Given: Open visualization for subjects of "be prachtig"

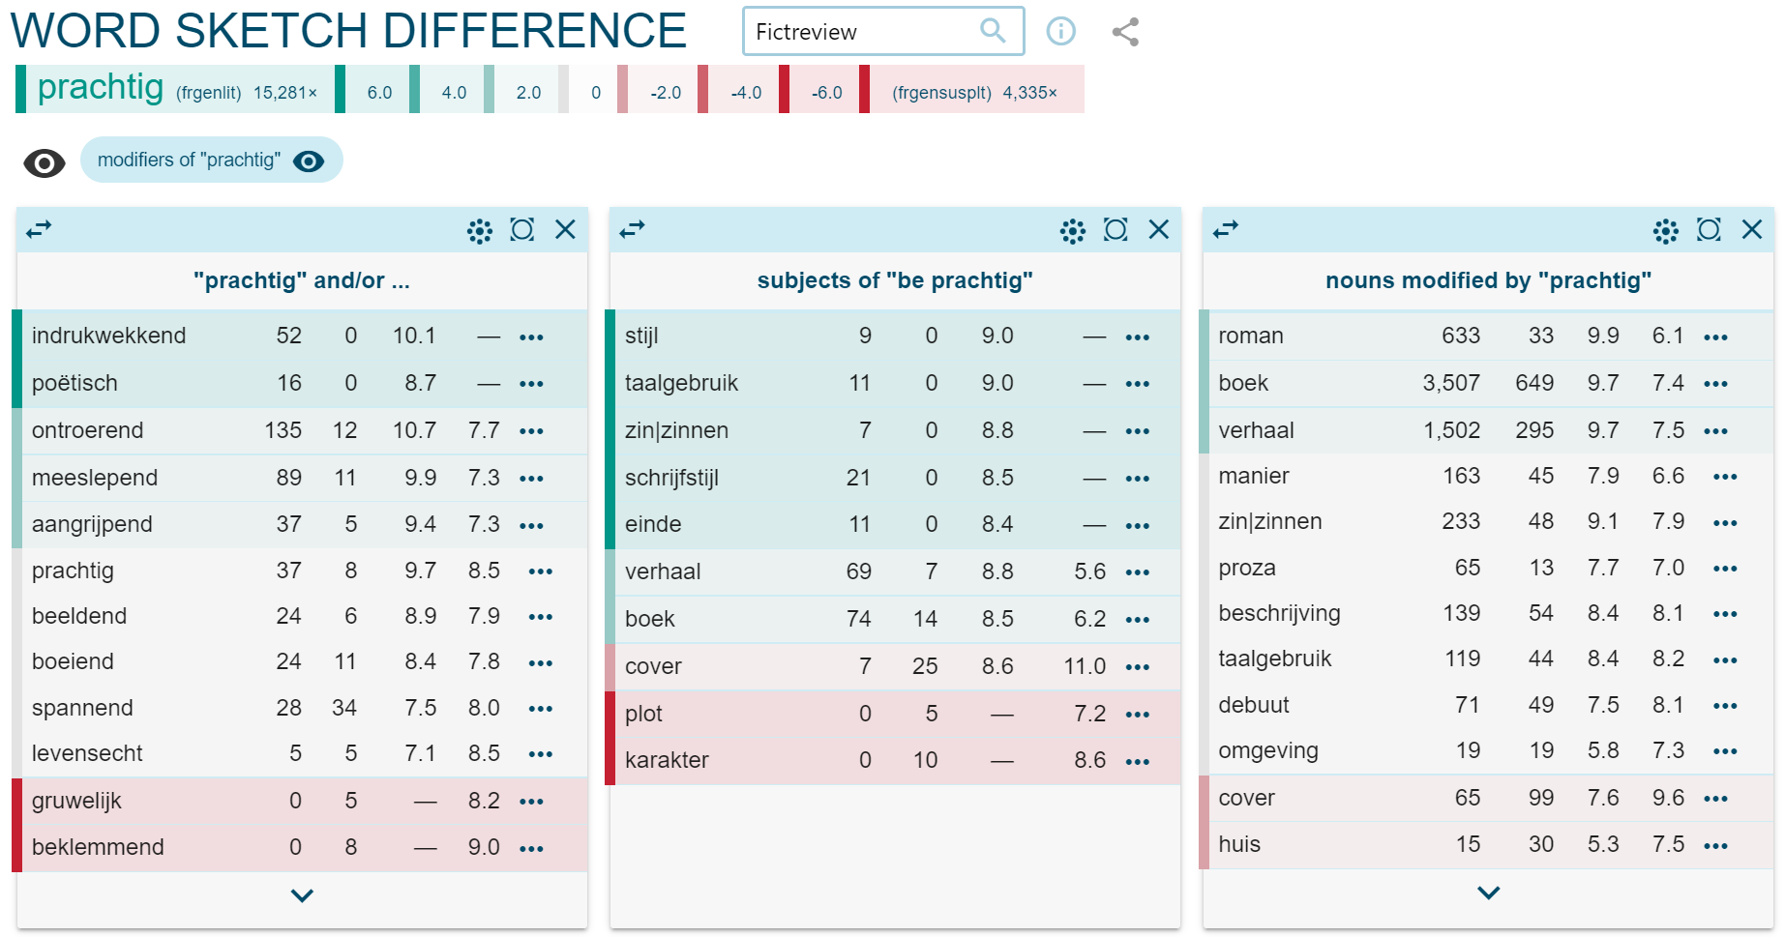Looking at the screenshot, I should click(x=1072, y=230).
